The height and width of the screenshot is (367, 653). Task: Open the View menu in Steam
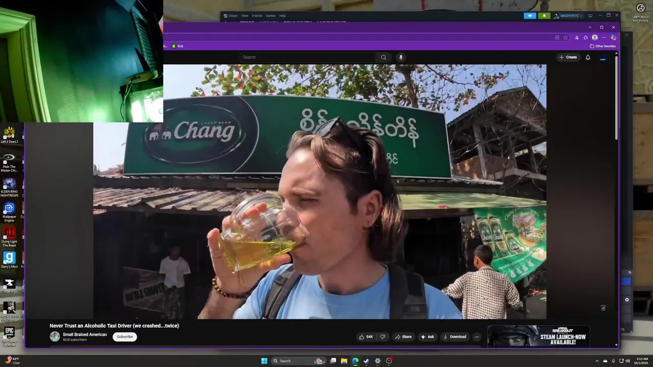(245, 16)
